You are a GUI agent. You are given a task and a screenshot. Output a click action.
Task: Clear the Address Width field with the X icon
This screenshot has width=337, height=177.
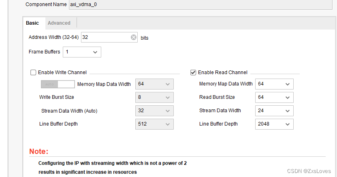(134, 38)
